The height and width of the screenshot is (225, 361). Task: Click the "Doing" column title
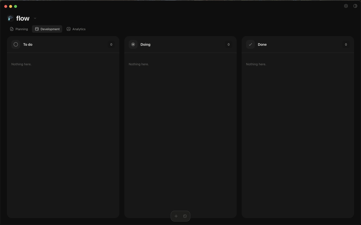click(x=145, y=44)
